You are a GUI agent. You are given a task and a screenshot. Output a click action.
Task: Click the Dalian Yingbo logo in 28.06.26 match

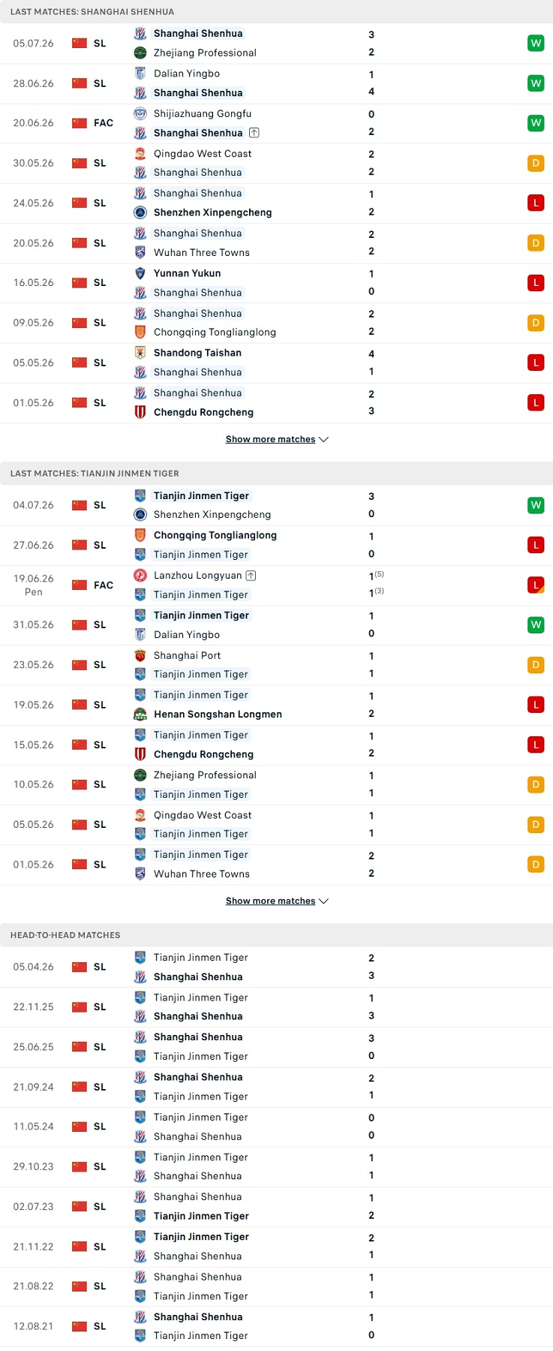(140, 74)
